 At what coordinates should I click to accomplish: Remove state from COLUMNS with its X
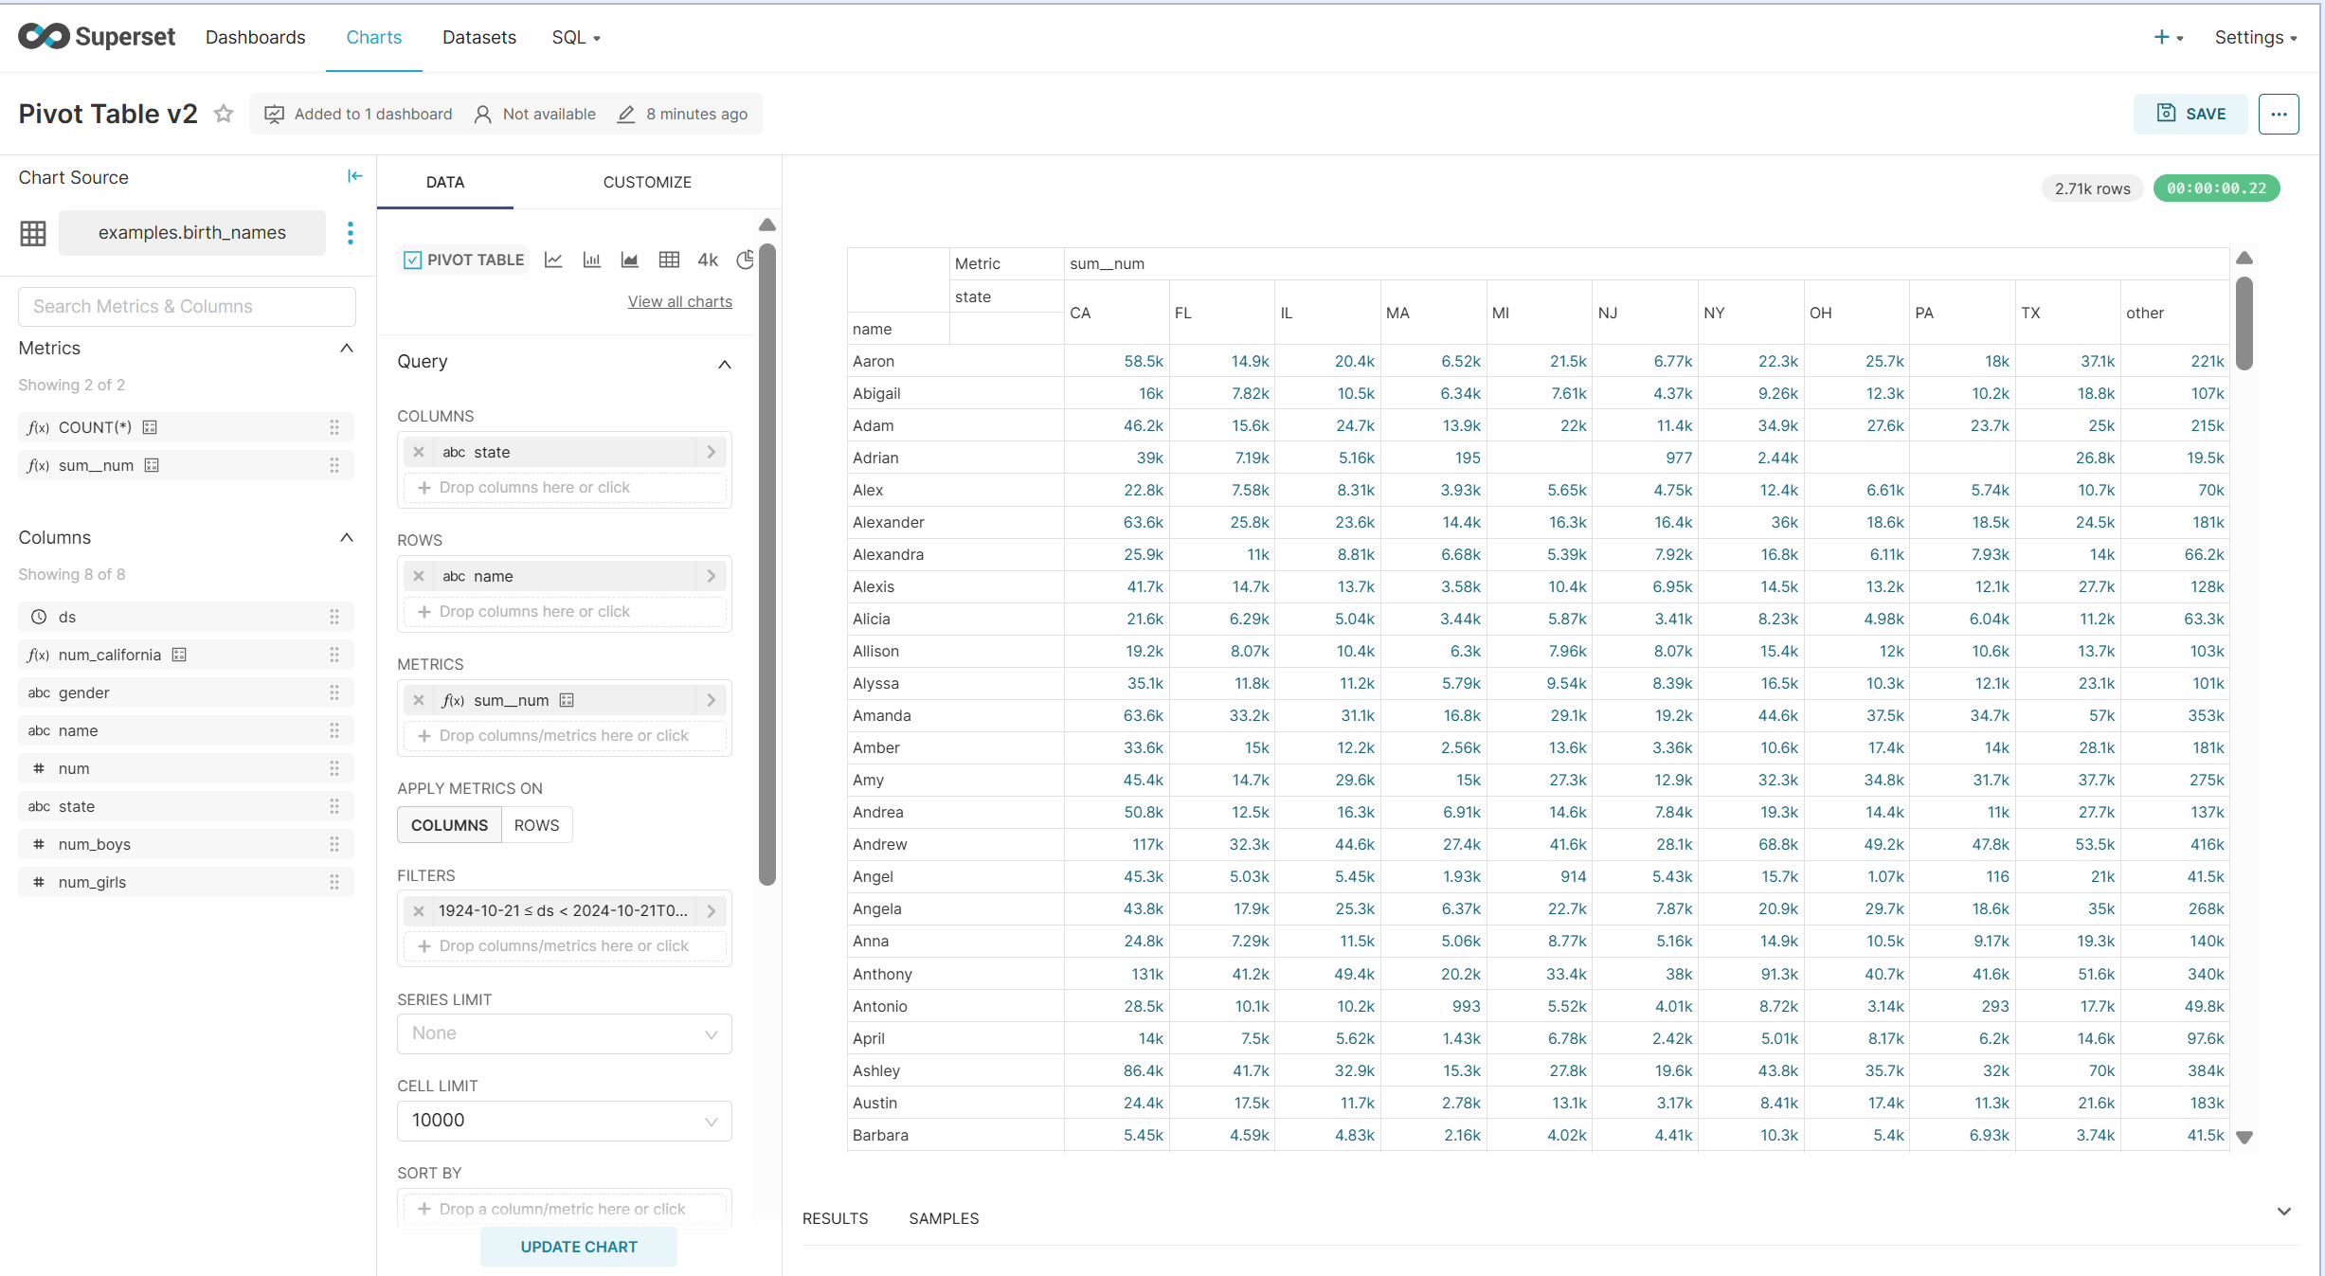click(x=419, y=452)
